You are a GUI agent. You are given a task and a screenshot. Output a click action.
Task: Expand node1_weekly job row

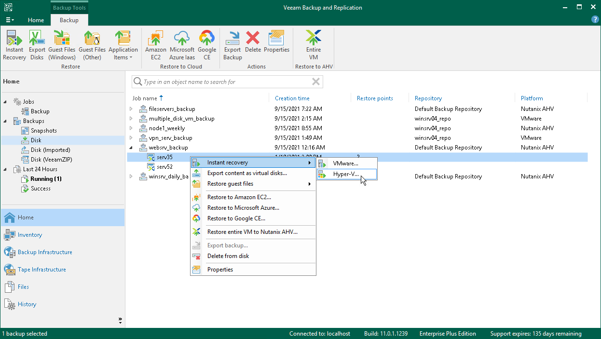coord(131,128)
